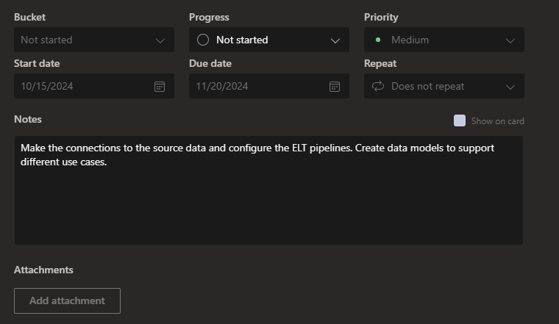The width and height of the screenshot is (559, 324).
Task: Expand the Priority dropdown chevron
Action: [510, 40]
